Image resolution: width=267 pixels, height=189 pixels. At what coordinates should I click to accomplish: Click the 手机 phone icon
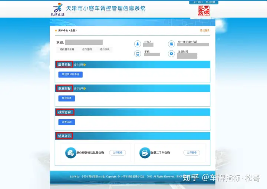click(138, 54)
